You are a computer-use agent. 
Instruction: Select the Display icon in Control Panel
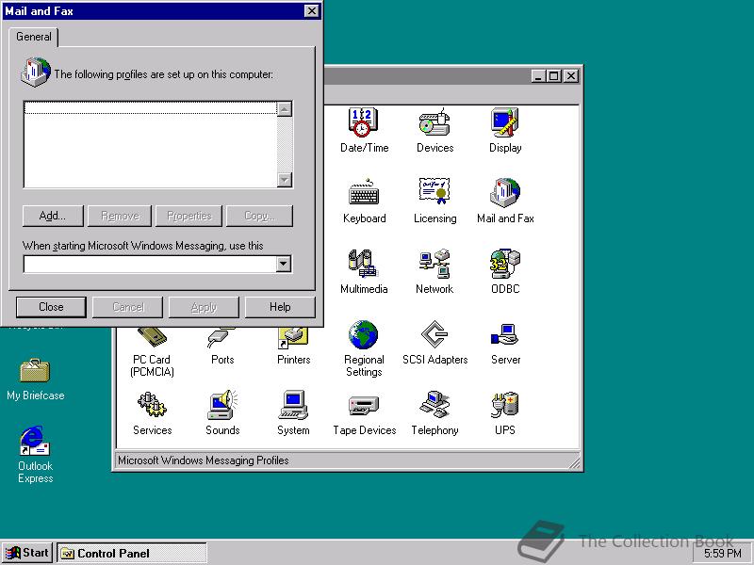pos(505,130)
